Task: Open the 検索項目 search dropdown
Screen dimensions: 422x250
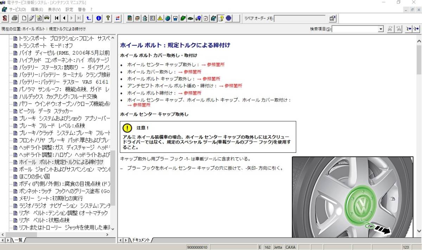Action: click(x=382, y=29)
